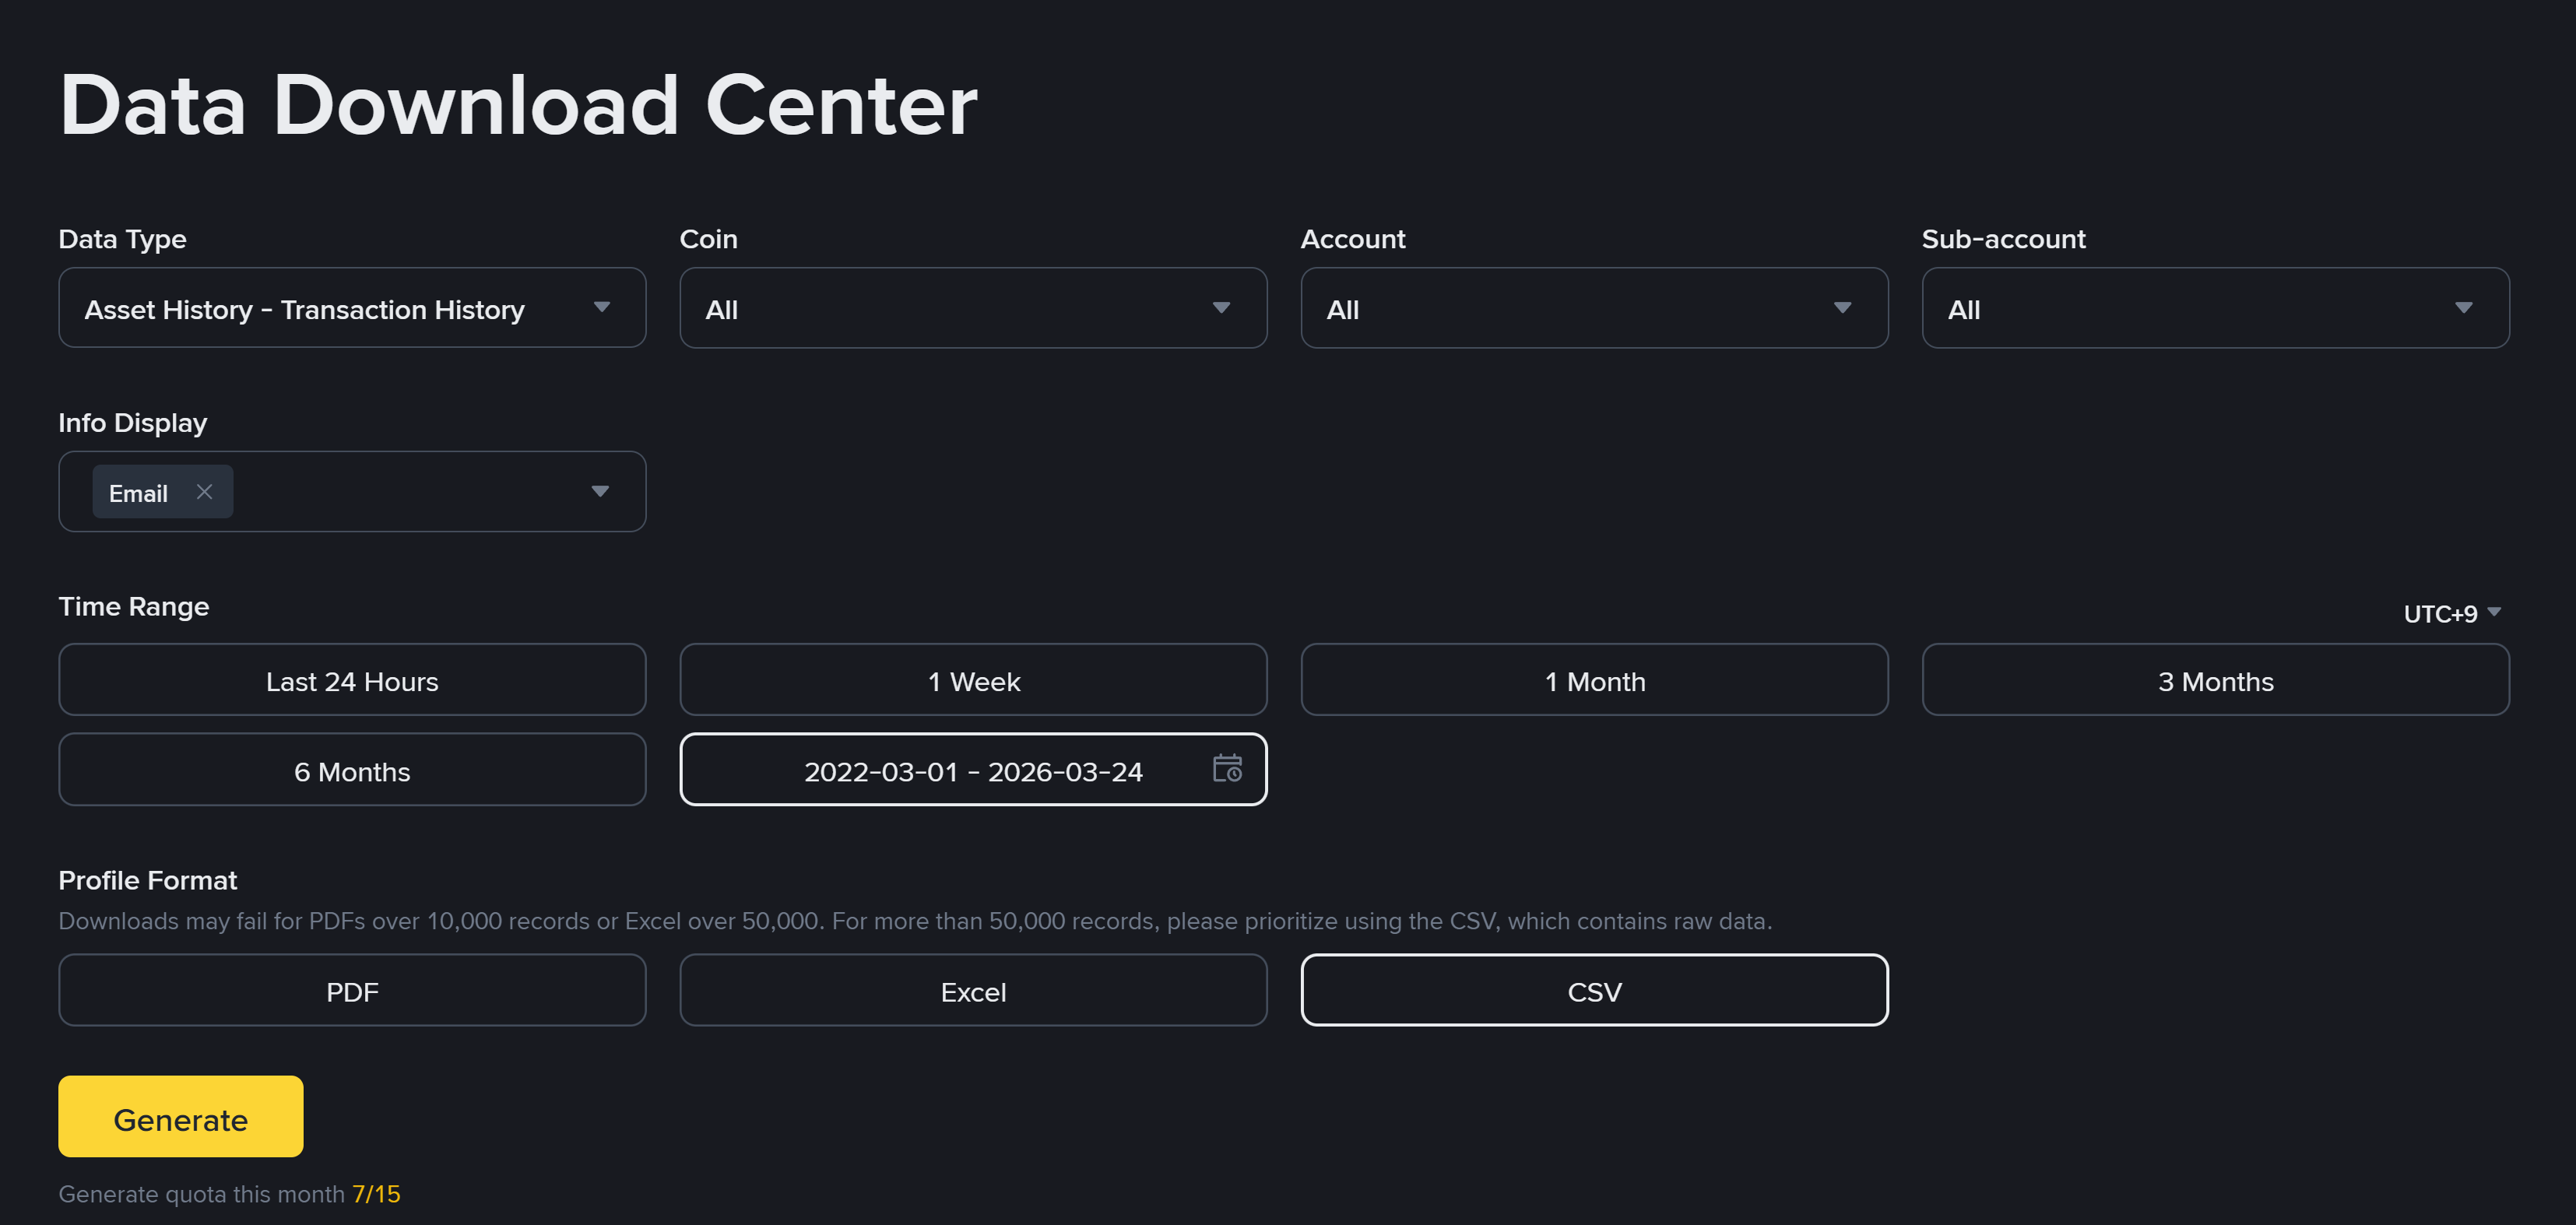Open the Coin dropdown
Image resolution: width=2576 pixels, height=1225 pixels.
[x=973, y=308]
